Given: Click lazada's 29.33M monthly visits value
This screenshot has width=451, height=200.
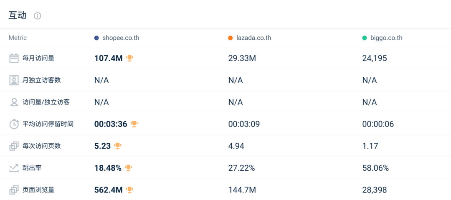Looking at the screenshot, I should tap(242, 58).
